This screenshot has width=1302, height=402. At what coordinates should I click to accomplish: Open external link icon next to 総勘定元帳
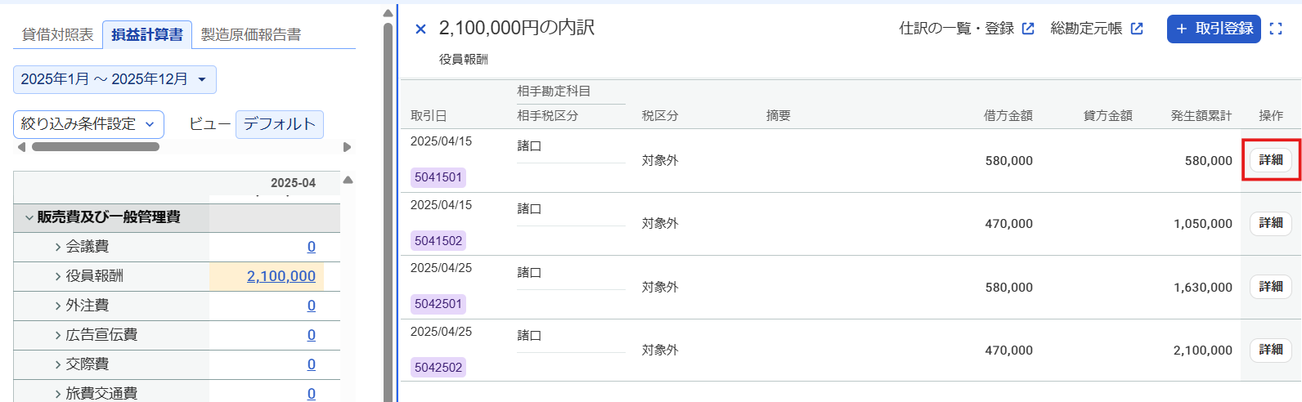pyautogui.click(x=1137, y=29)
